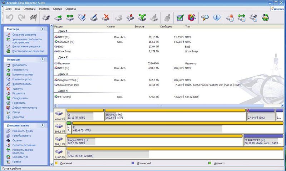
Task: Click the Увеличение свободного пространства link
Action: point(27,41)
